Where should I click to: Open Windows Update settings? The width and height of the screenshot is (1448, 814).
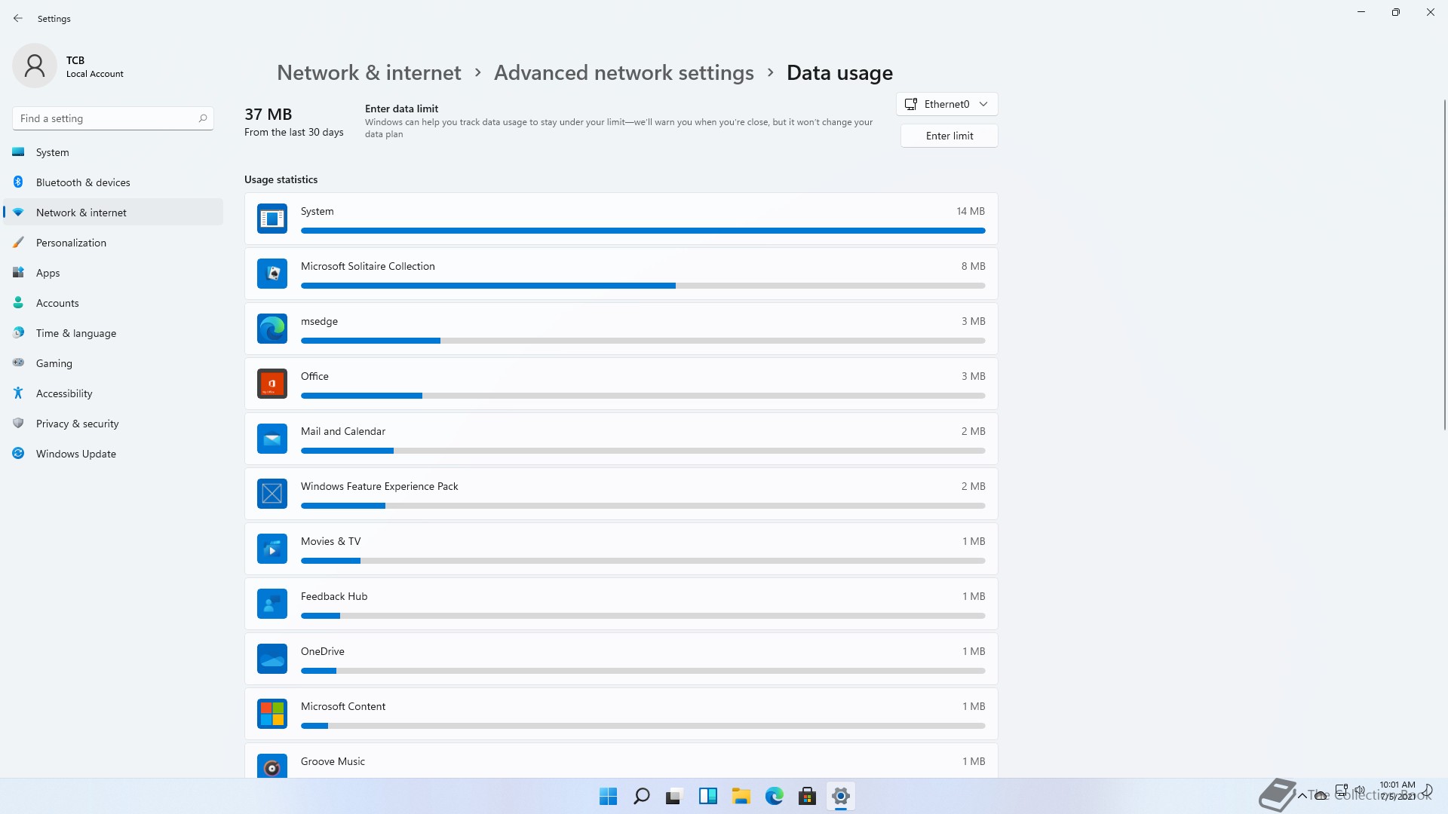113,454
